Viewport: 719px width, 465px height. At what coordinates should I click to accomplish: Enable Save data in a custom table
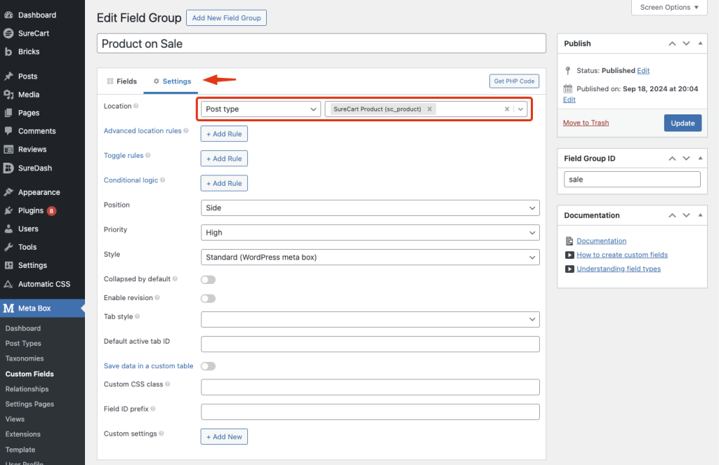(208, 366)
